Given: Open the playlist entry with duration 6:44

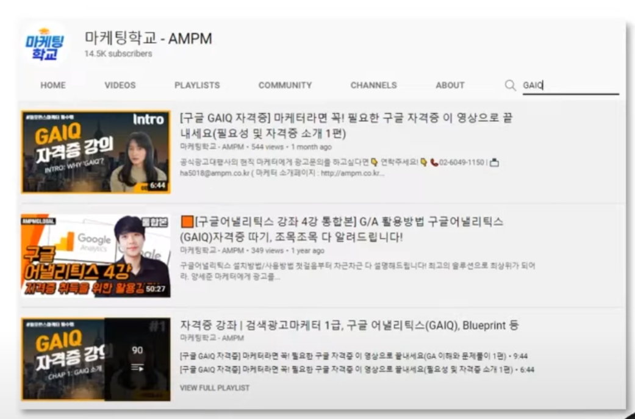Looking at the screenshot, I should tap(357, 370).
